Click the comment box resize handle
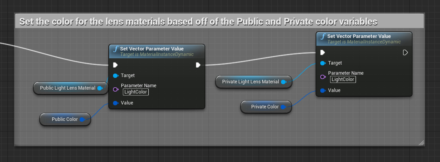440x162 pixels. 421,143
